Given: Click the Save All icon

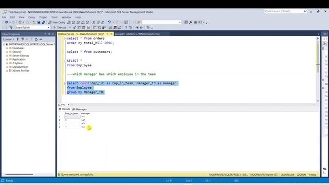Looking at the screenshot, I should tap(43, 22).
